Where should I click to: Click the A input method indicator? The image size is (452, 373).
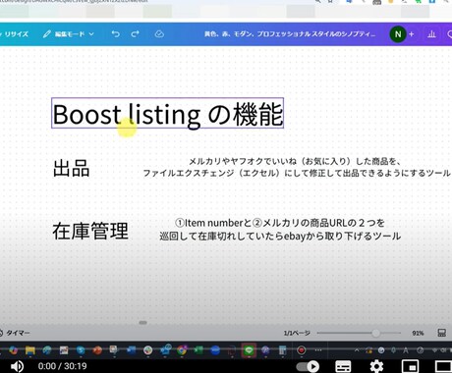tap(406, 350)
